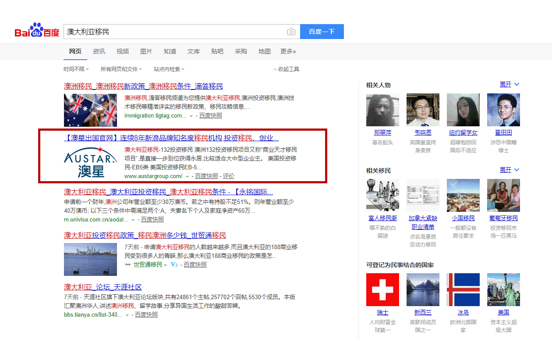552x357 pixels.
Task: Open 百度快照 for the univisa result
Action: tap(152, 219)
